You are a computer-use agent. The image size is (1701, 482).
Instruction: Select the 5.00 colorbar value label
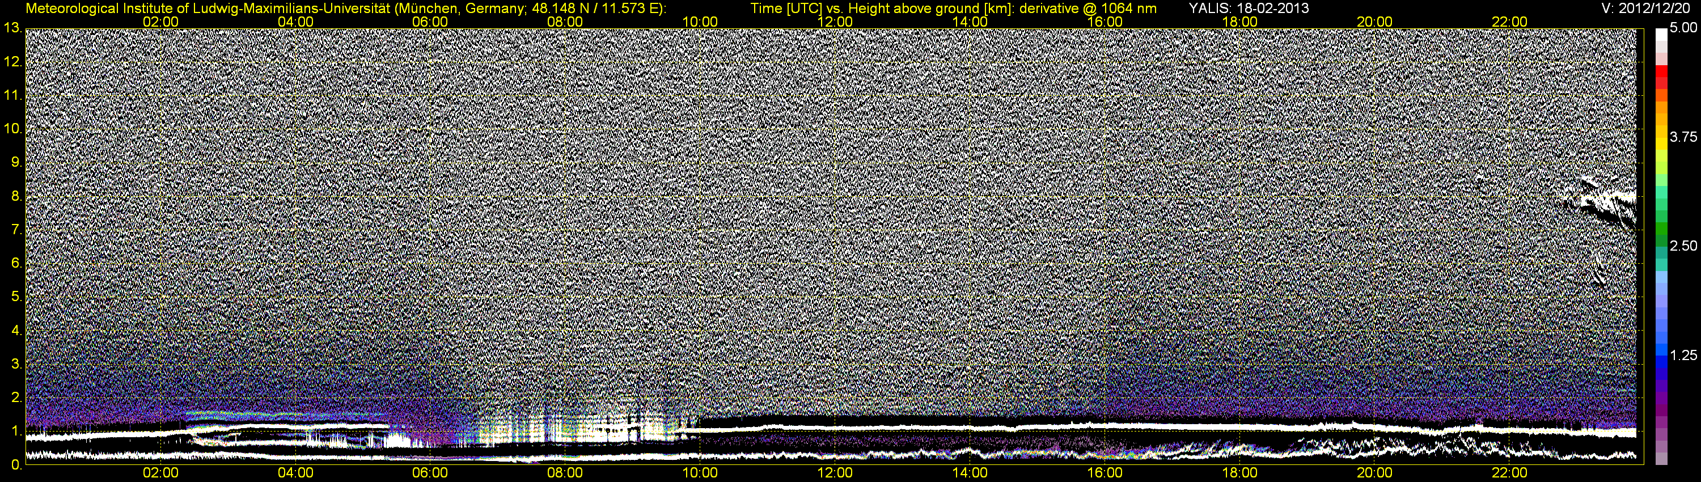1683,28
